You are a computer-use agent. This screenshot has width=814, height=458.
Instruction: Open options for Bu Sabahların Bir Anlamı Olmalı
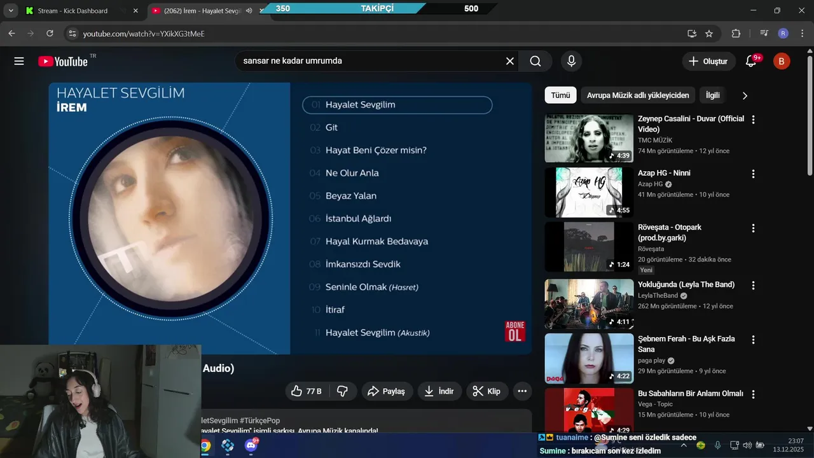tap(753, 394)
